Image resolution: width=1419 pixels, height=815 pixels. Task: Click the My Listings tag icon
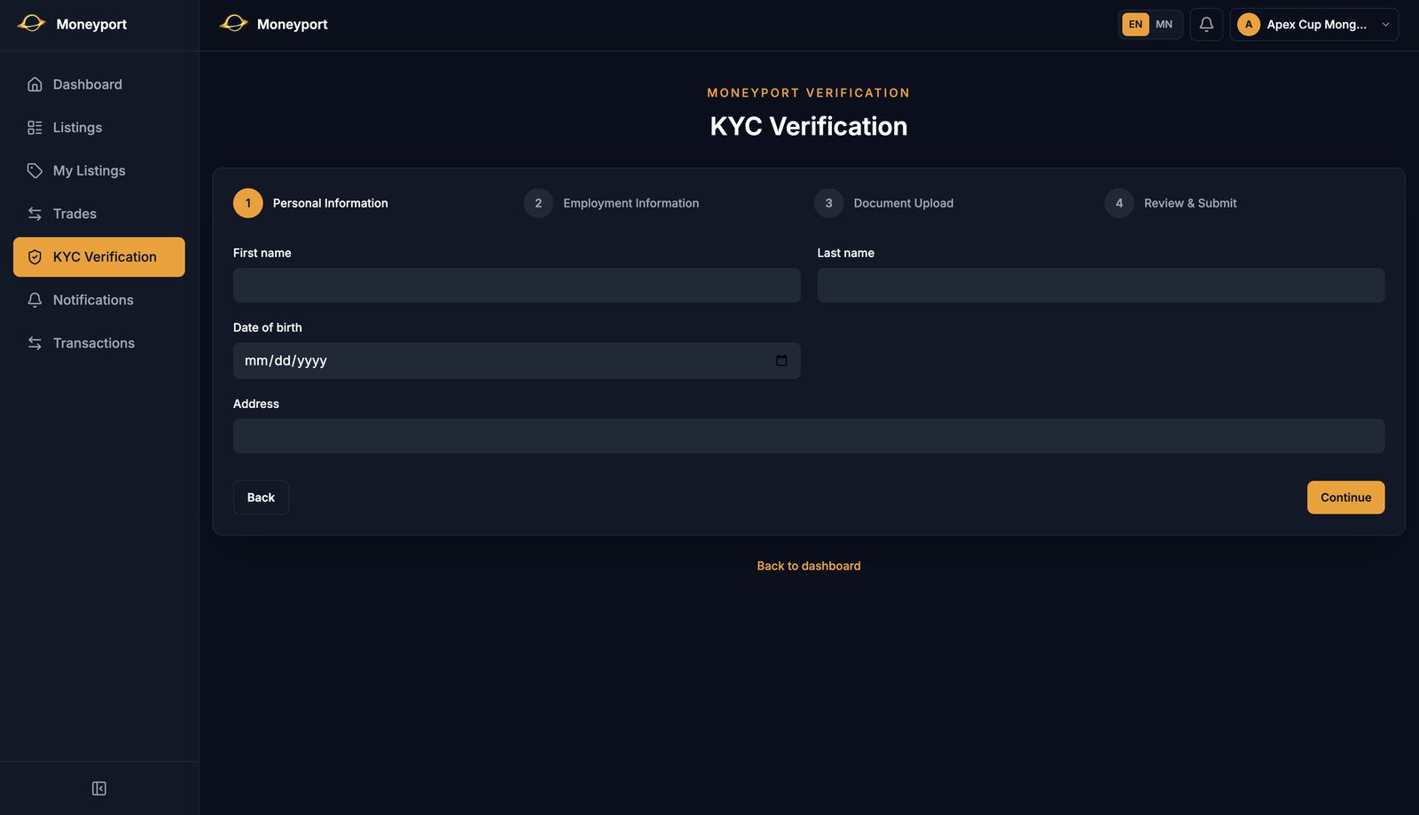(x=35, y=170)
